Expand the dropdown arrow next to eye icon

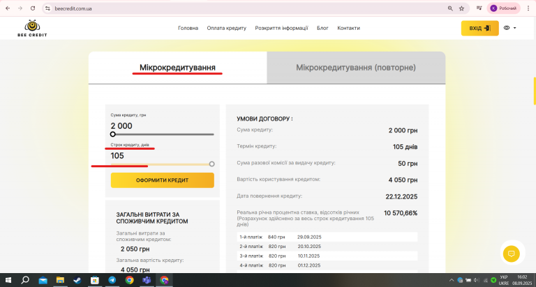click(515, 28)
